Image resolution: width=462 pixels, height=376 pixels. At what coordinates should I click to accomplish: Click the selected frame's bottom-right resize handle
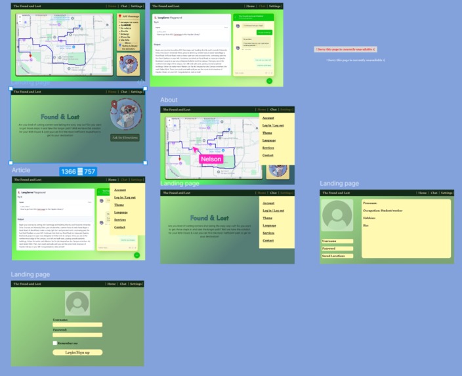tap(145, 163)
